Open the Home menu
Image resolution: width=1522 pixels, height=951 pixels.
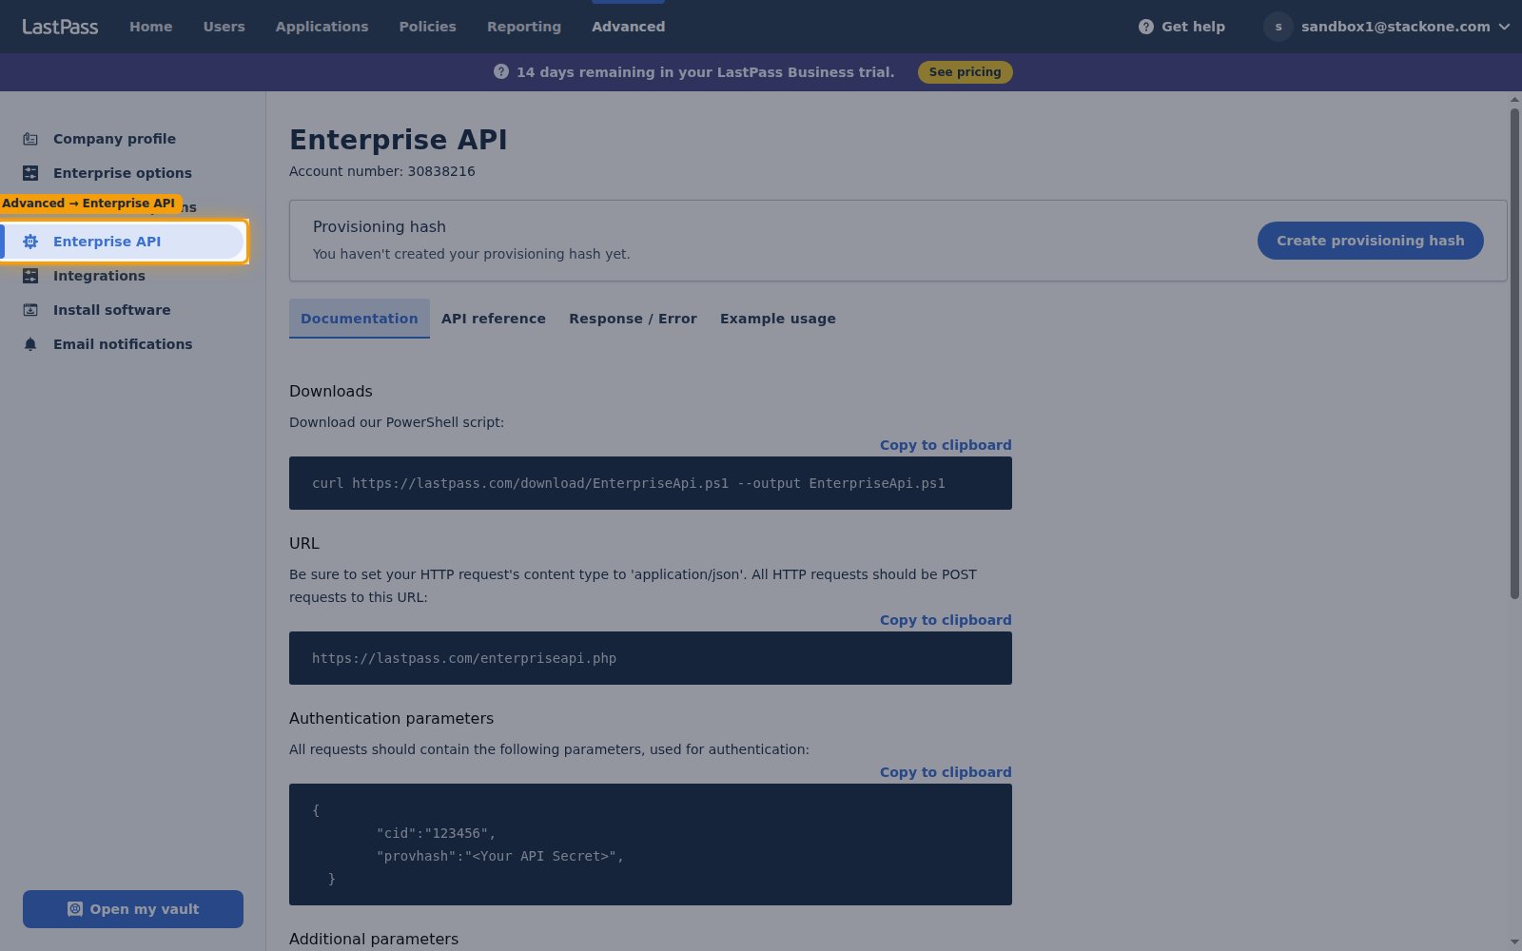pos(151,27)
